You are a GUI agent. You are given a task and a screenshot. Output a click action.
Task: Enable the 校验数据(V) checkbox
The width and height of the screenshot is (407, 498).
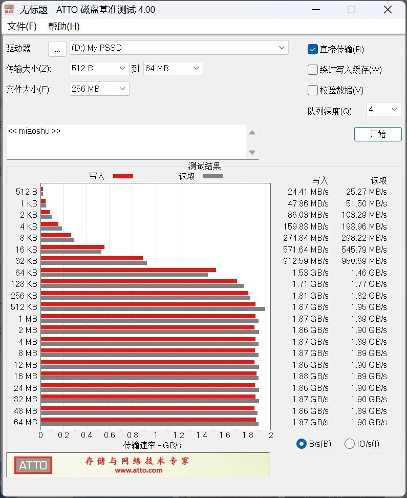[x=312, y=90]
